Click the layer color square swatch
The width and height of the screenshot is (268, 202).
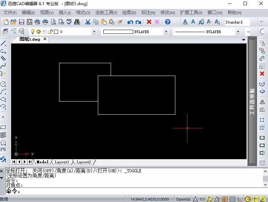pos(56,32)
